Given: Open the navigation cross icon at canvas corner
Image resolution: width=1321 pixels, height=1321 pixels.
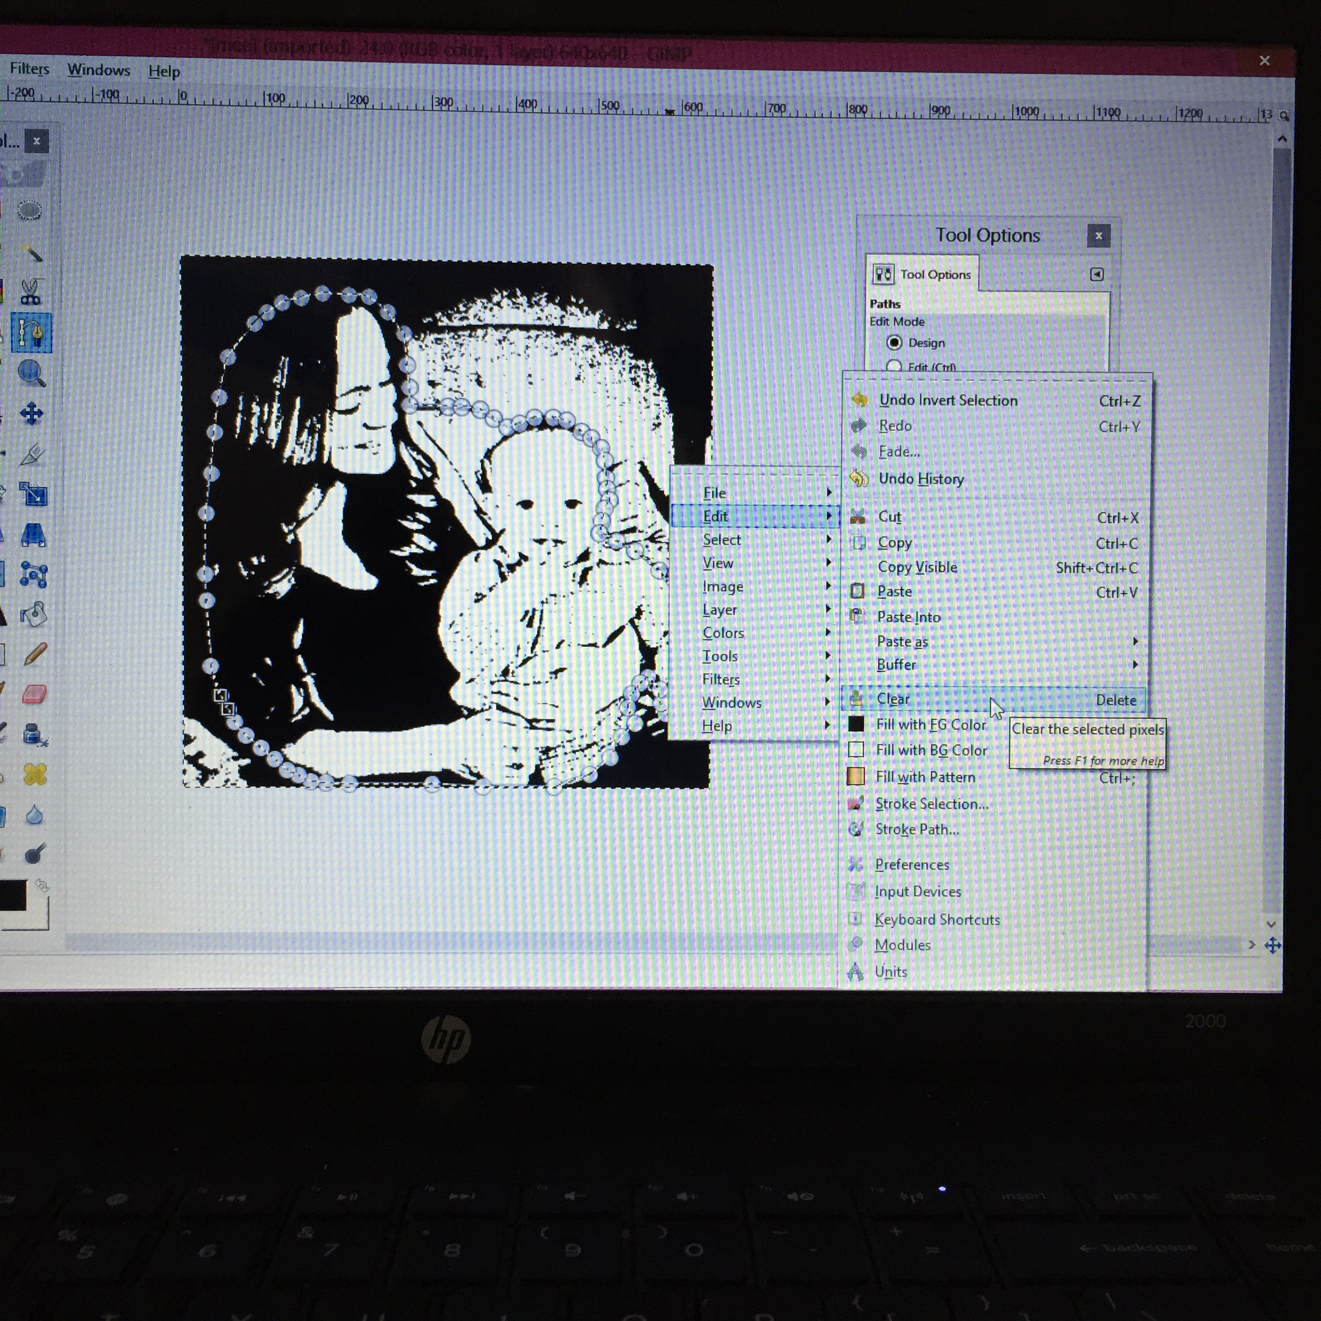Looking at the screenshot, I should pyautogui.click(x=1272, y=945).
